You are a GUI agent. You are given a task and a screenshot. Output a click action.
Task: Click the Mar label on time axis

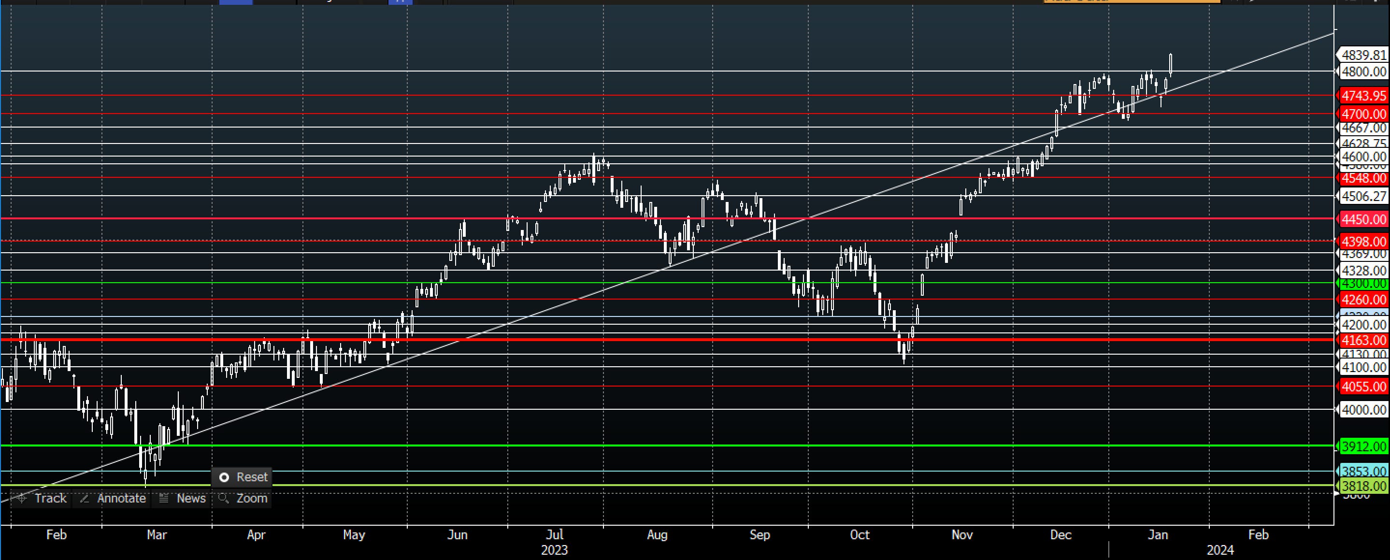coord(157,535)
